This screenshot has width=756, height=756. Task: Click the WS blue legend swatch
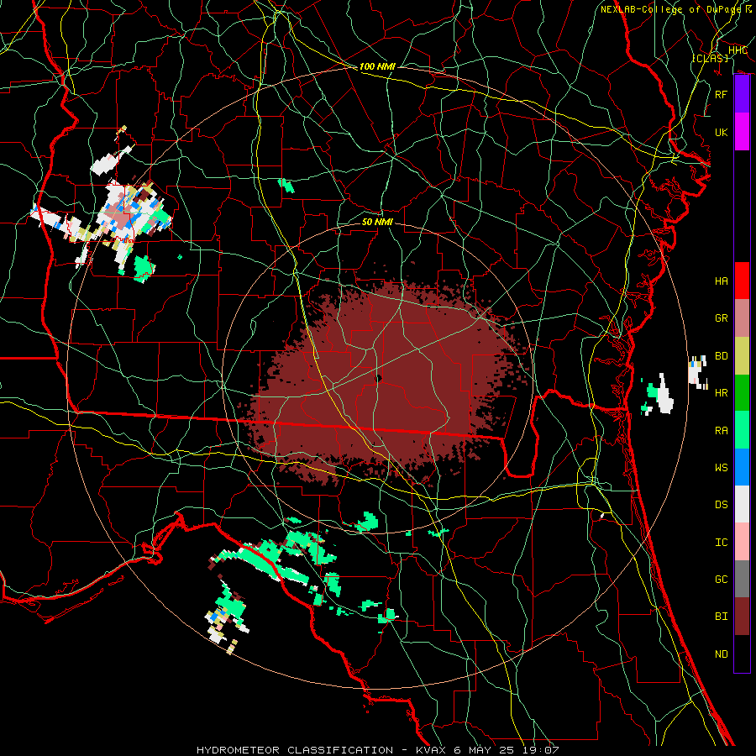click(742, 467)
